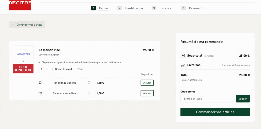261x129 pixels.
Task: Click the gift wrap package icon
Action: pyautogui.click(x=40, y=83)
